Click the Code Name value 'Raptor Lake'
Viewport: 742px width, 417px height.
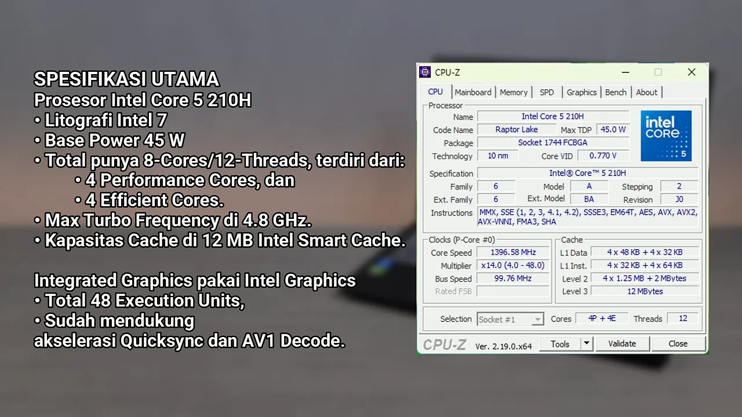click(x=517, y=130)
